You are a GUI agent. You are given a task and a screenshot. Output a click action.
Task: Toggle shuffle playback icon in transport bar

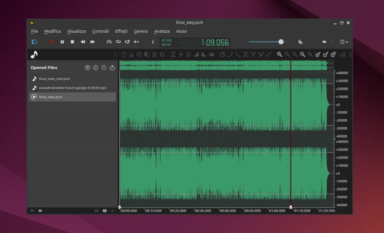(x=127, y=42)
